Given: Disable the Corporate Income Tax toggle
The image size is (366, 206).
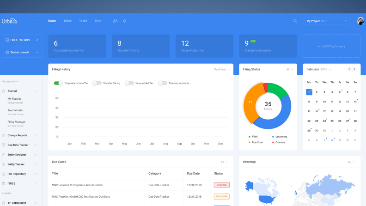Looking at the screenshot, I should click(x=58, y=83).
